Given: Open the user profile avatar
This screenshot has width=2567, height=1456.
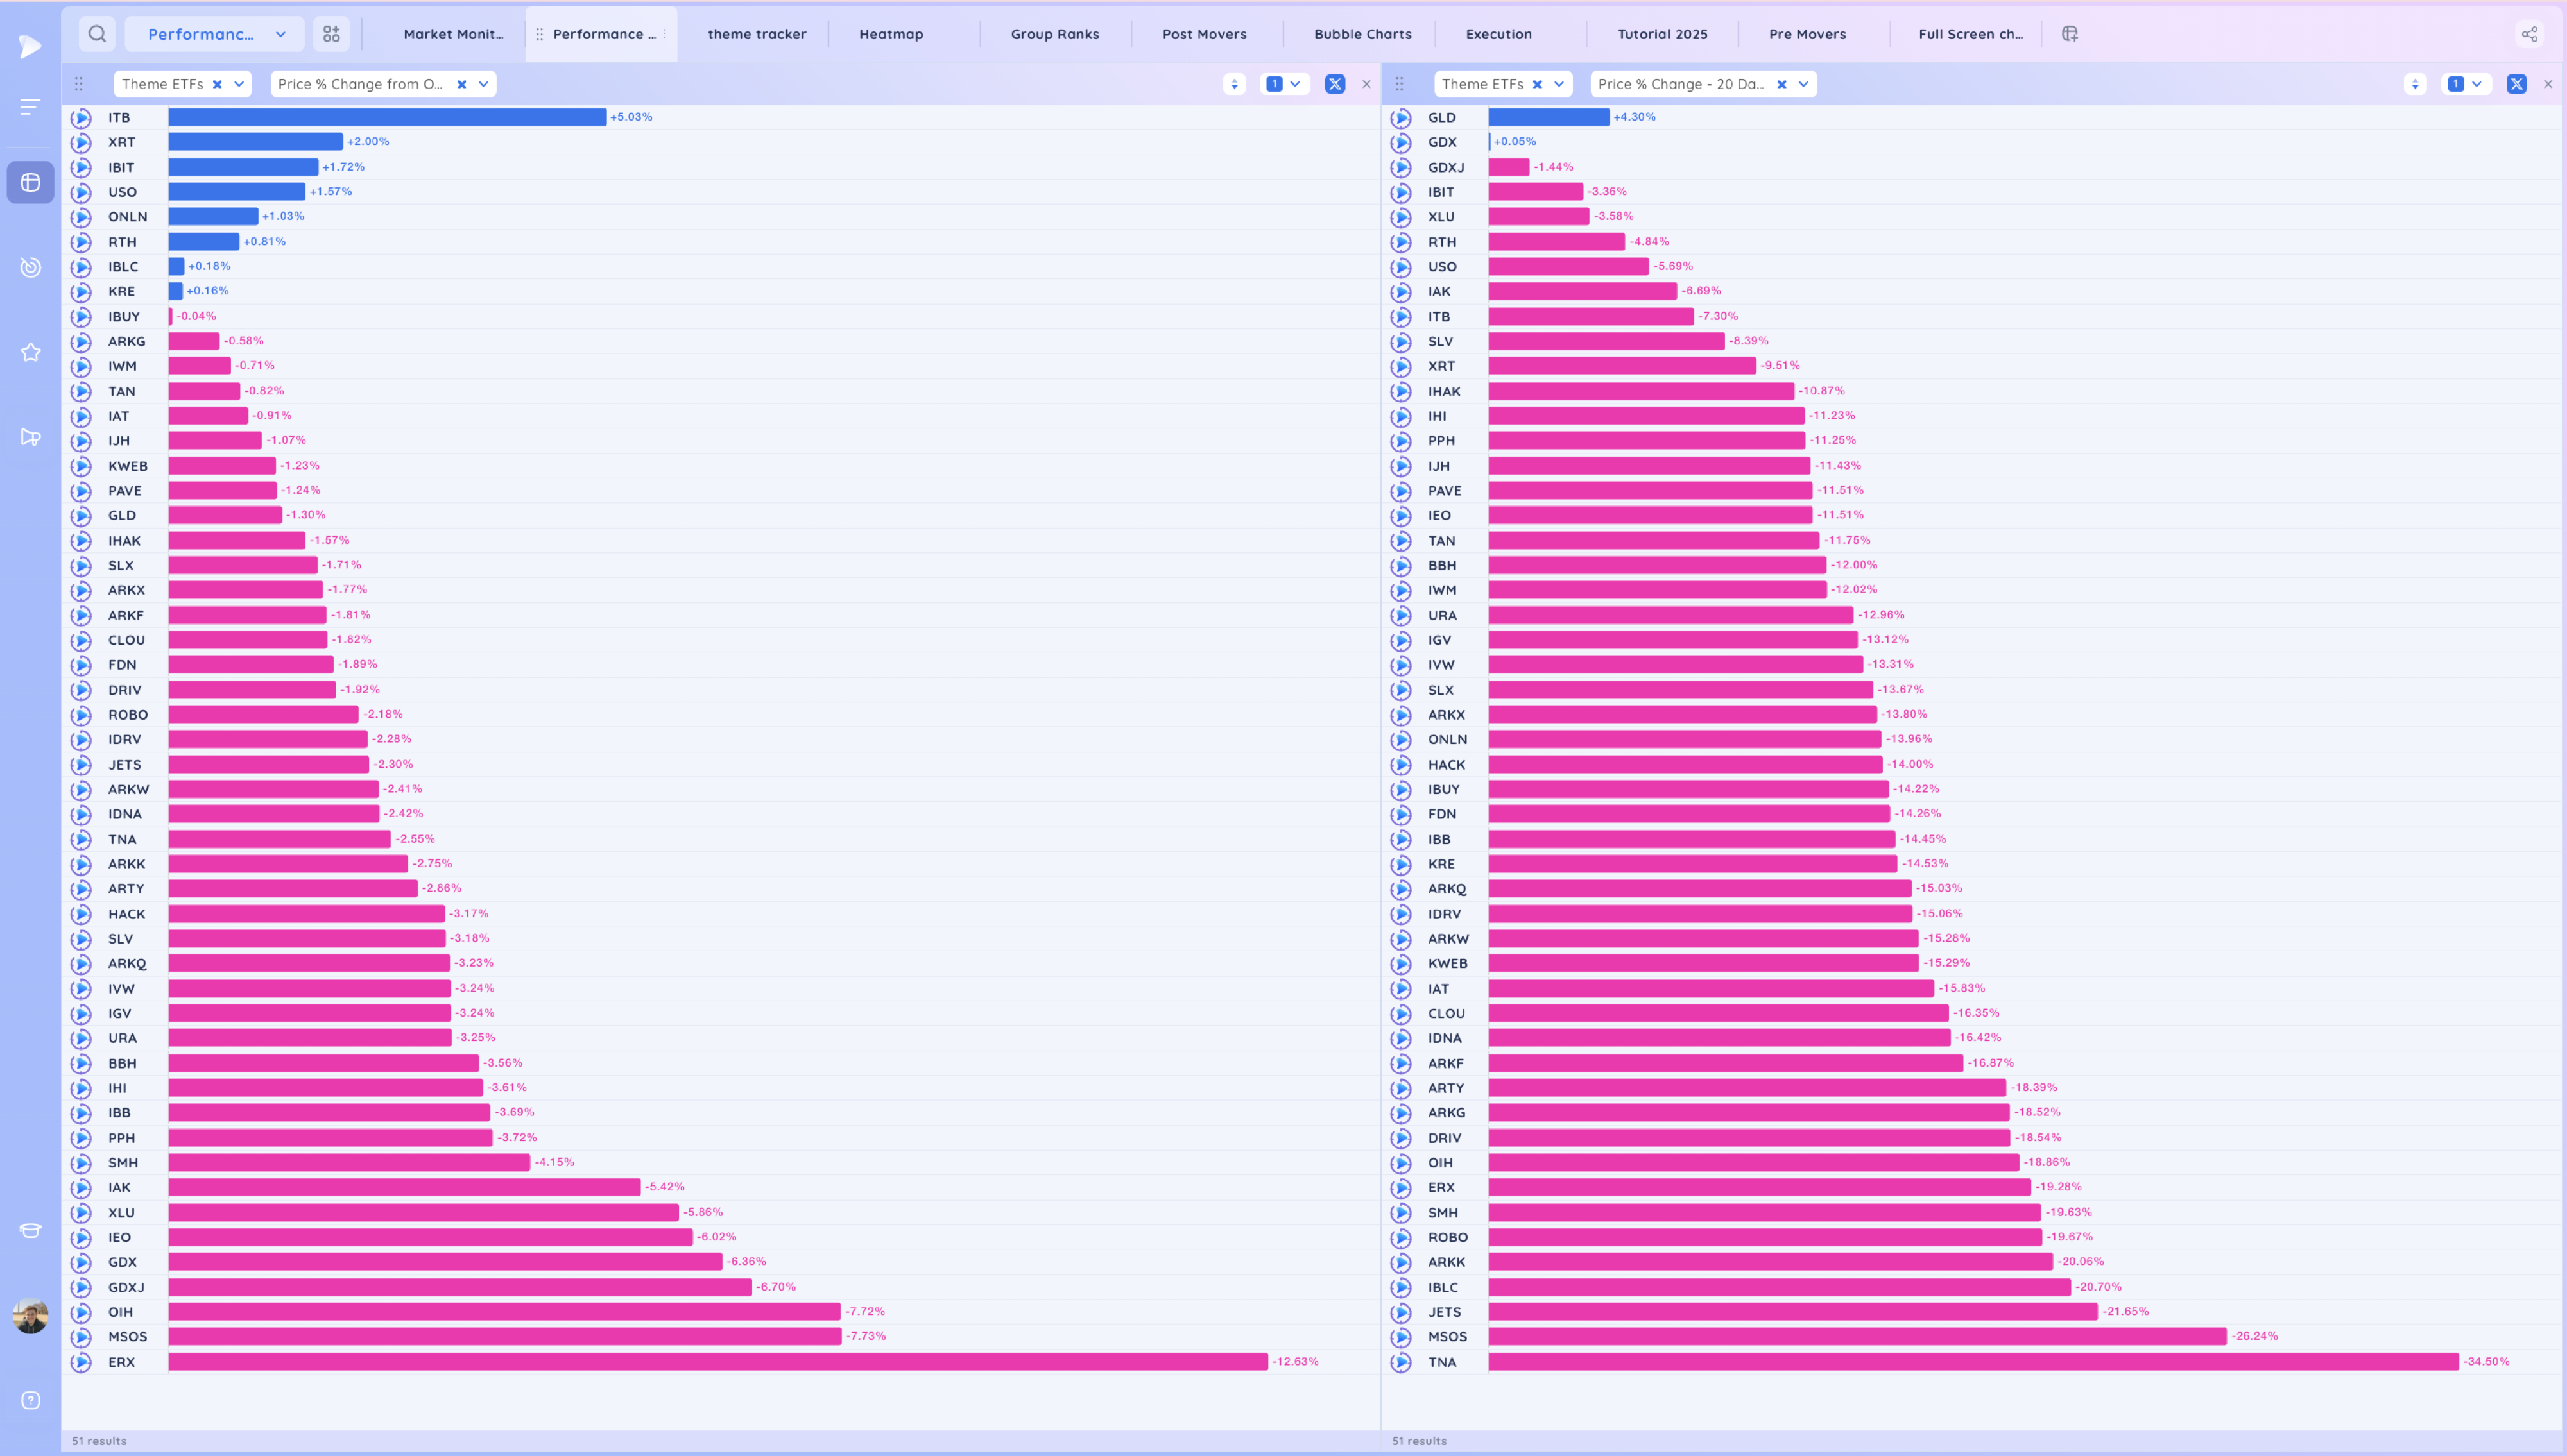Looking at the screenshot, I should pos(31,1316).
